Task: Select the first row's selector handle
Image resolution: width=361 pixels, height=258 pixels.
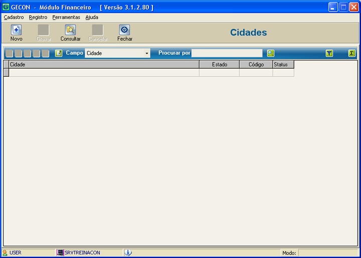Action: coord(6,73)
